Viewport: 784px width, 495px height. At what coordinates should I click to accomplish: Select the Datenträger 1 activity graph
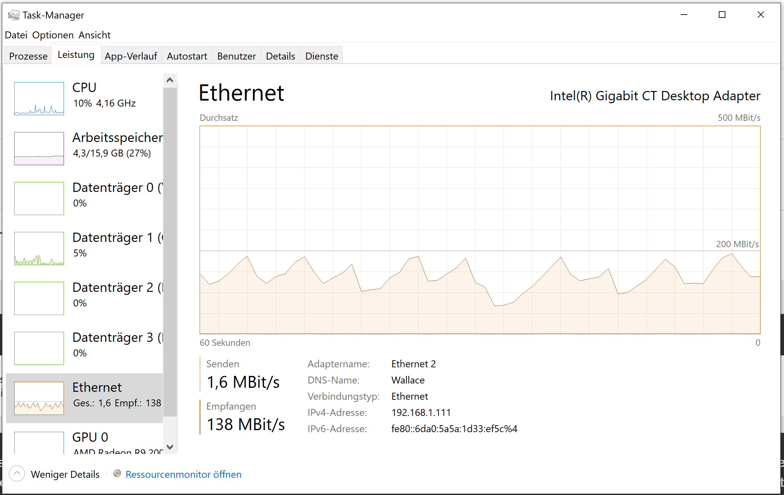[39, 248]
